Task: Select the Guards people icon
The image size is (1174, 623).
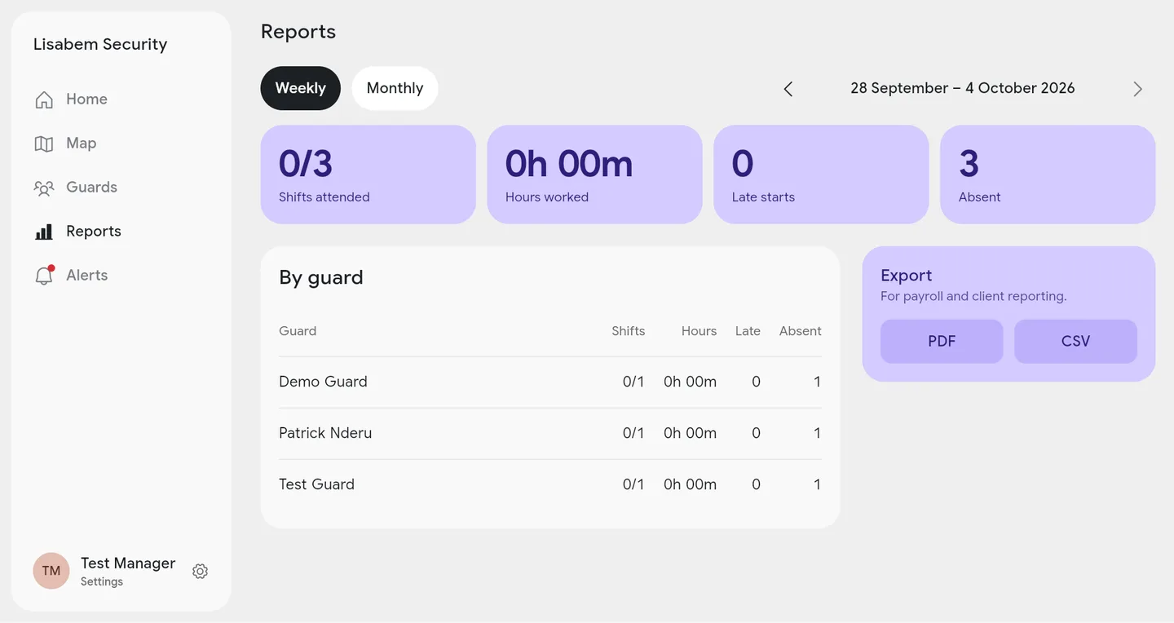Action: 44,188
